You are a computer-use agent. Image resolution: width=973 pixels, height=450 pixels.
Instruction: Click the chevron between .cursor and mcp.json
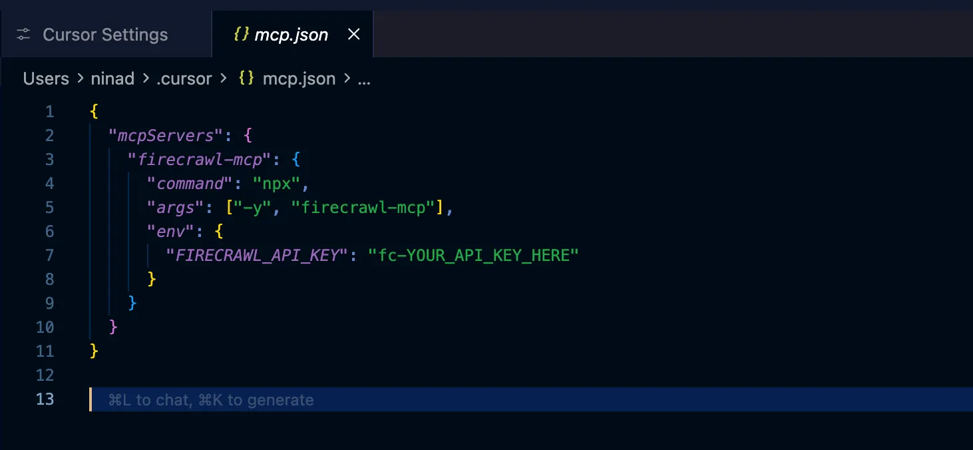pyautogui.click(x=224, y=79)
